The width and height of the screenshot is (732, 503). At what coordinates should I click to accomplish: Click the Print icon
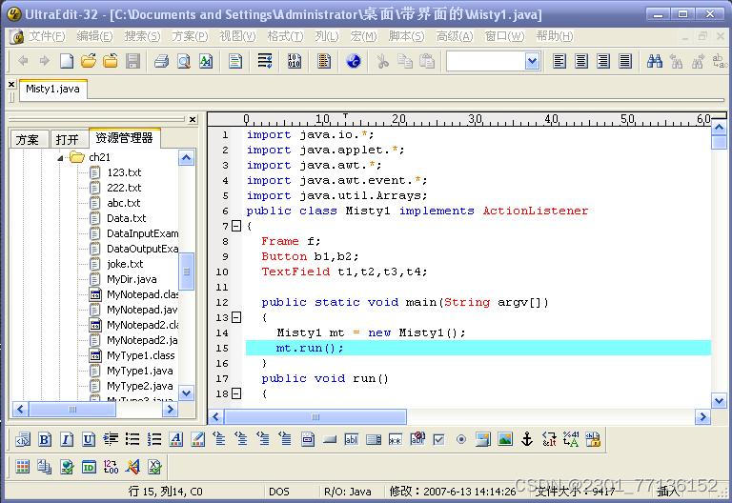coord(161,61)
